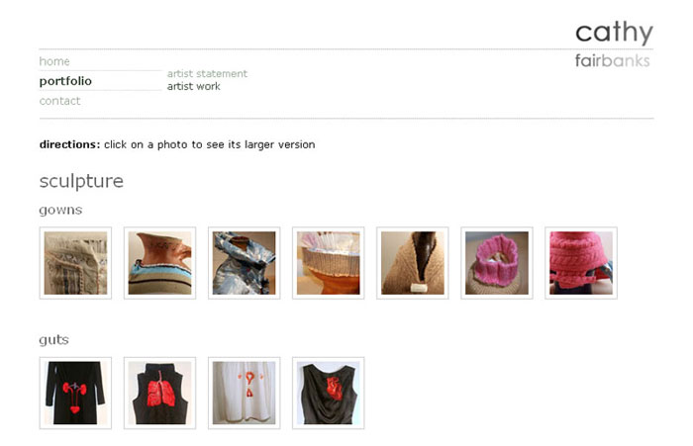Select the artist work submenu link
Screen dimensions: 693x446
[x=194, y=87]
